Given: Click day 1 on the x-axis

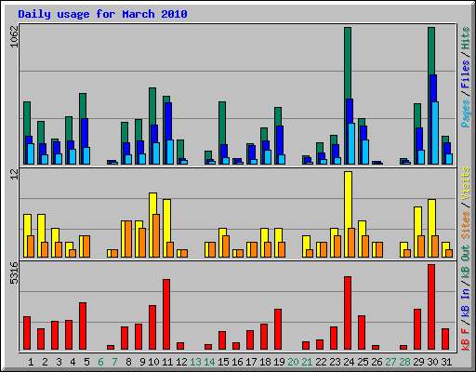Looking at the screenshot, I should [31, 362].
